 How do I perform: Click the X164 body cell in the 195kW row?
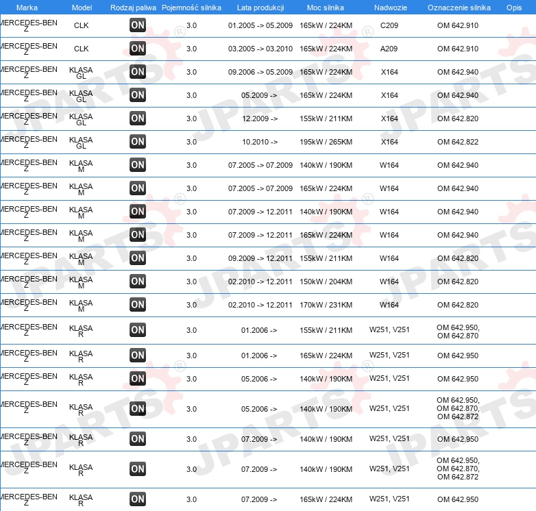(x=389, y=142)
